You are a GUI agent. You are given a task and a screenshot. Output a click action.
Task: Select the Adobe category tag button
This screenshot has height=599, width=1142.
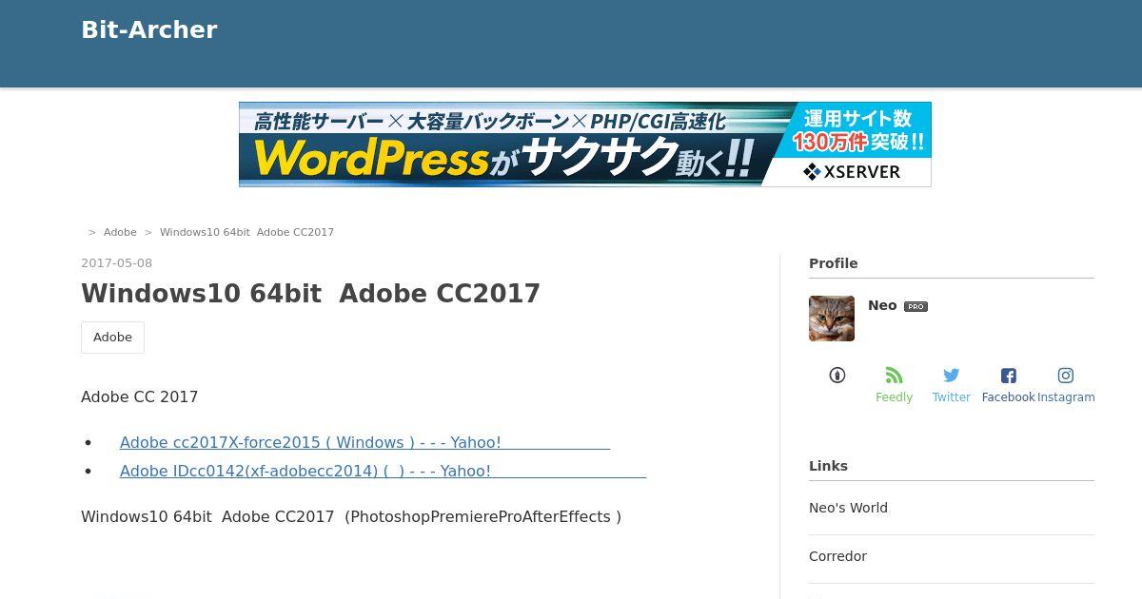pos(112,338)
